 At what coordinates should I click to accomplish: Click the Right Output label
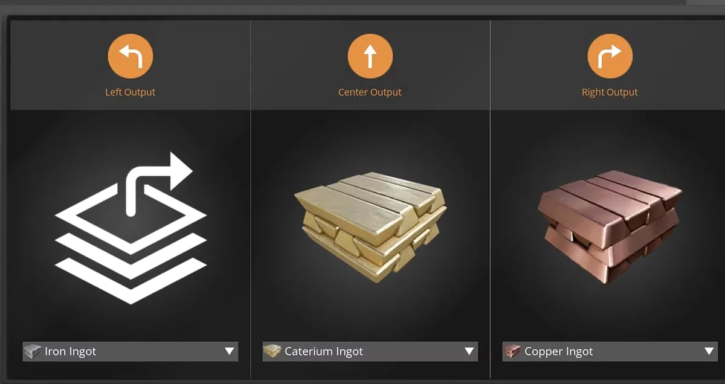pyautogui.click(x=610, y=92)
